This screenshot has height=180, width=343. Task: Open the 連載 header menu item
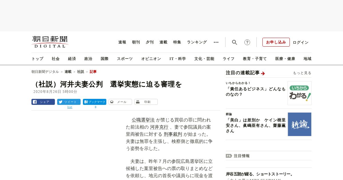pyautogui.click(x=163, y=42)
